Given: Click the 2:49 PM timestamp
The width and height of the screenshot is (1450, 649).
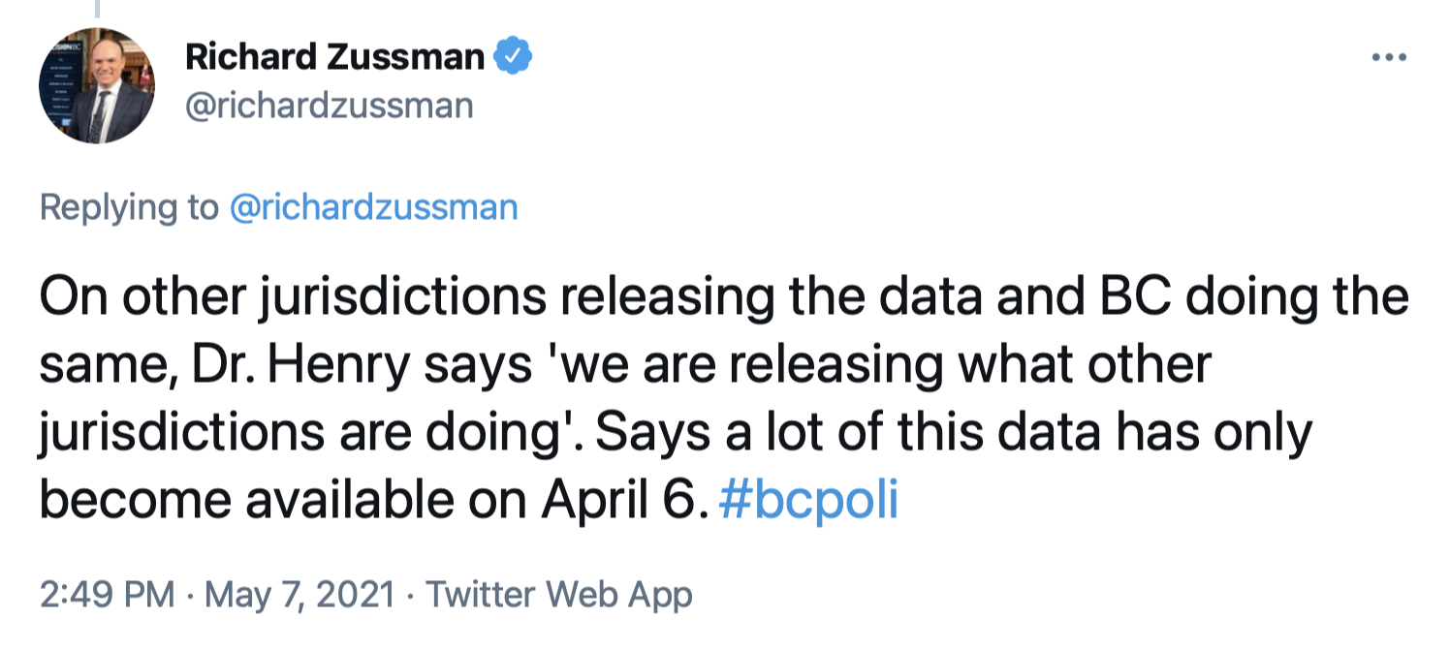Looking at the screenshot, I should (107, 594).
